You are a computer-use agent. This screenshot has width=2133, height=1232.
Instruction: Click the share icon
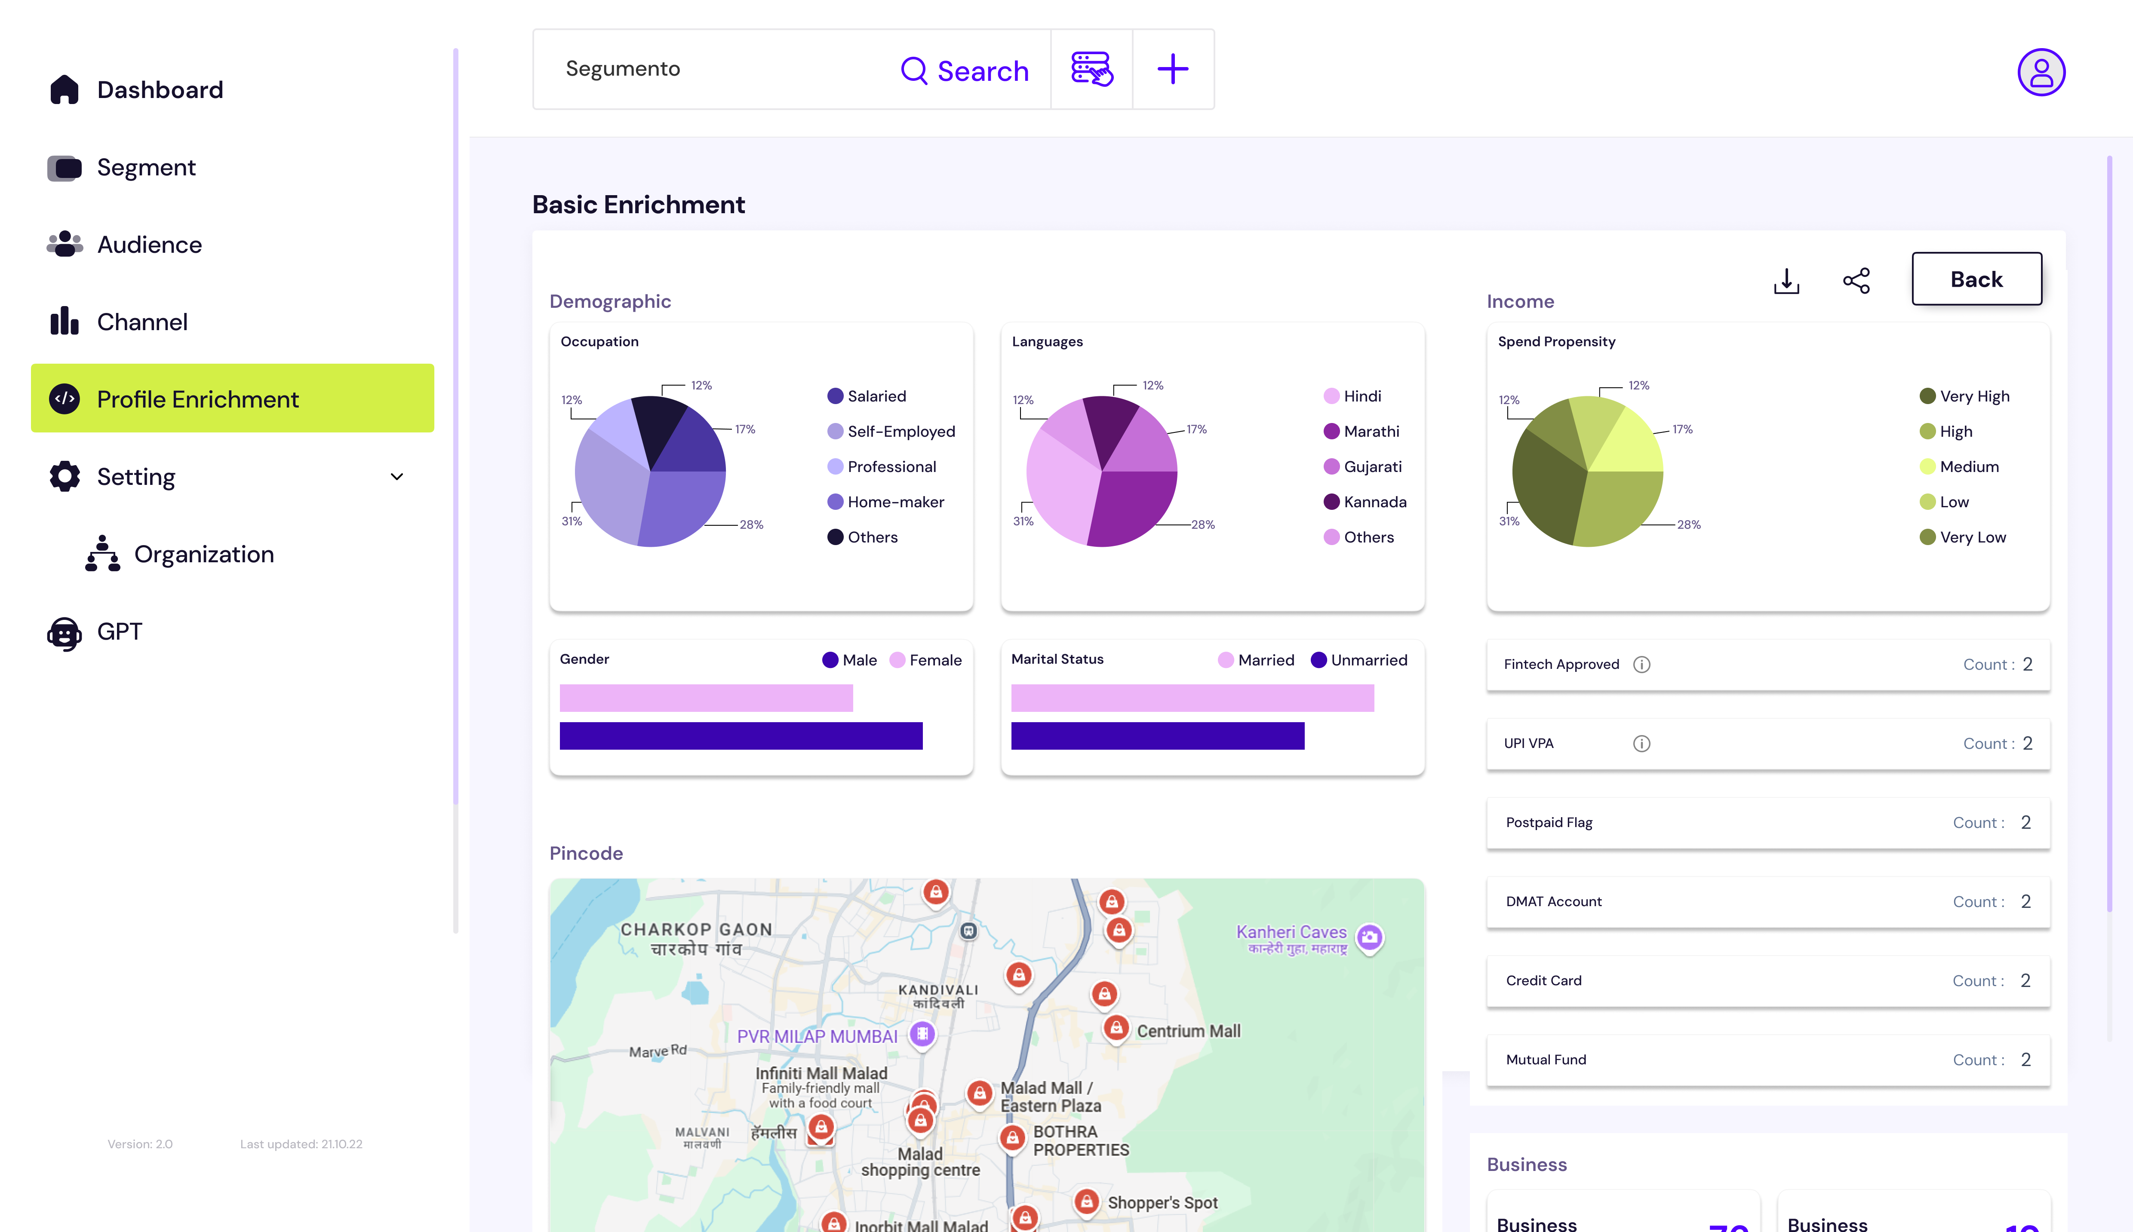[1856, 281]
